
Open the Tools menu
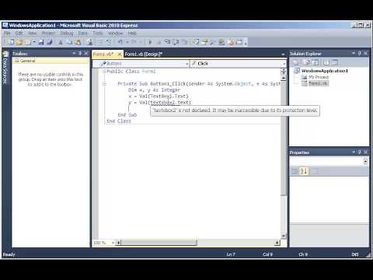click(x=98, y=33)
